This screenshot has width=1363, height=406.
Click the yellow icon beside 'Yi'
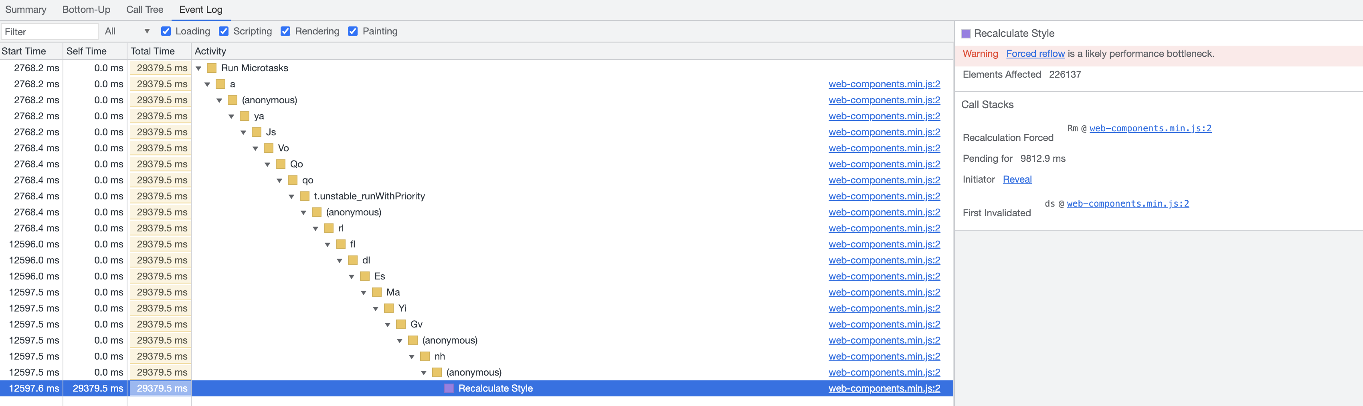point(389,308)
